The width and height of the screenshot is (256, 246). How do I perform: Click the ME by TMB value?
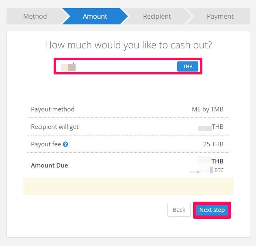[208, 109]
